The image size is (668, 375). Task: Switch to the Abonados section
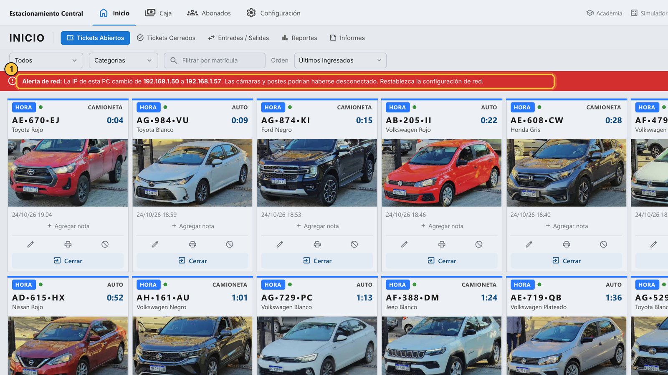(x=209, y=13)
